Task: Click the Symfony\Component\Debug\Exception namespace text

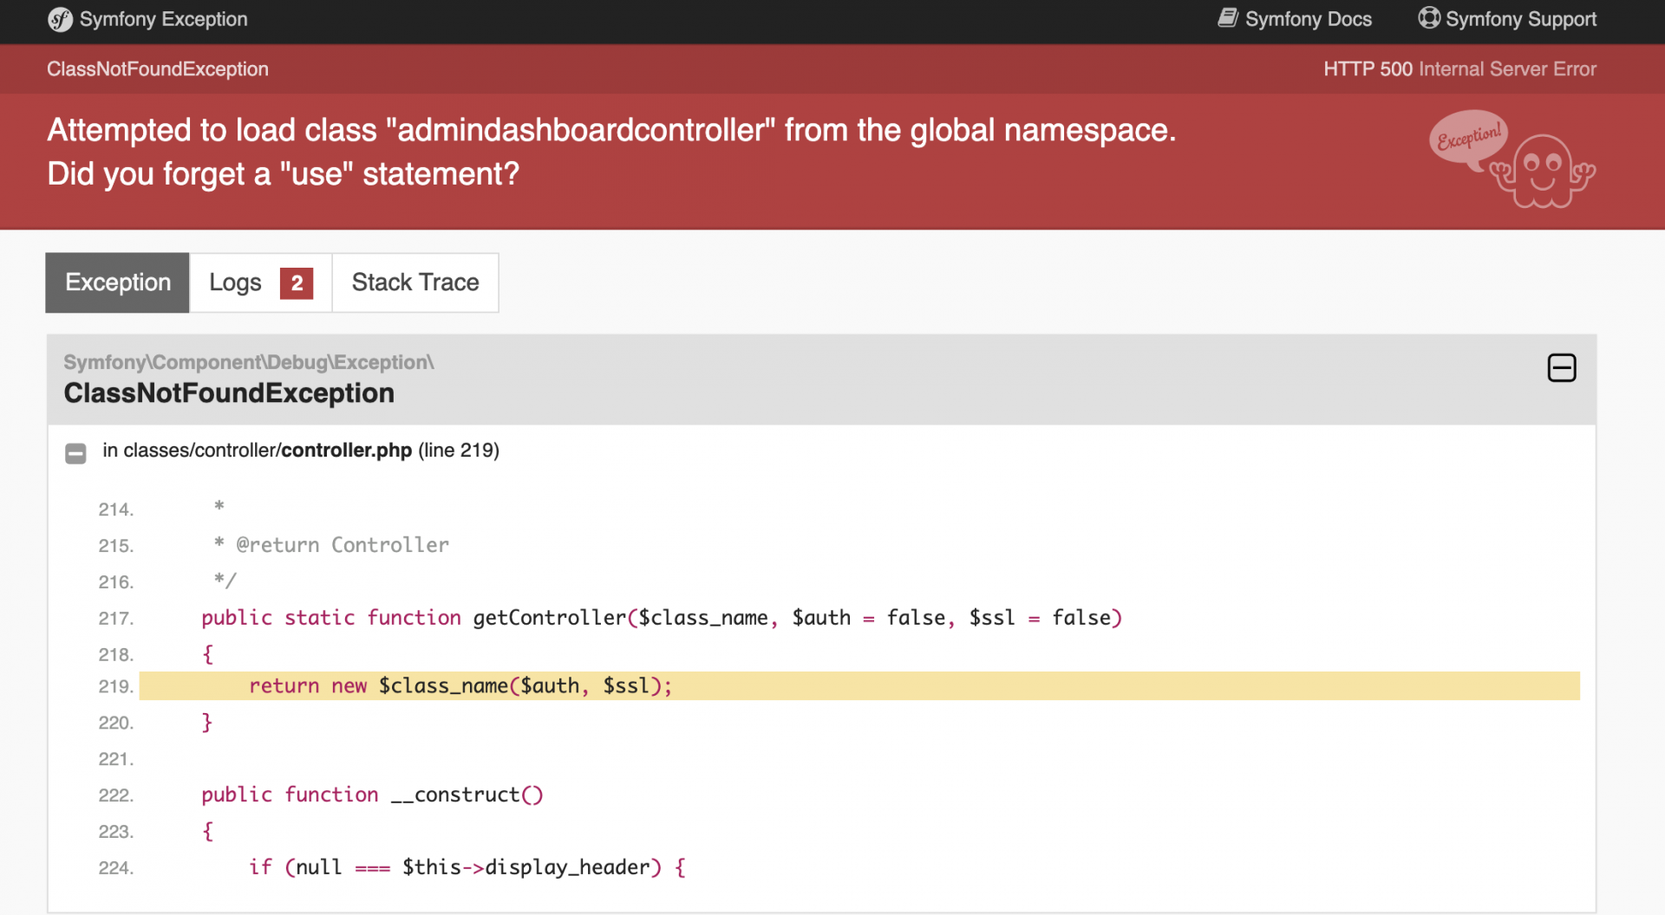Action: click(x=249, y=362)
